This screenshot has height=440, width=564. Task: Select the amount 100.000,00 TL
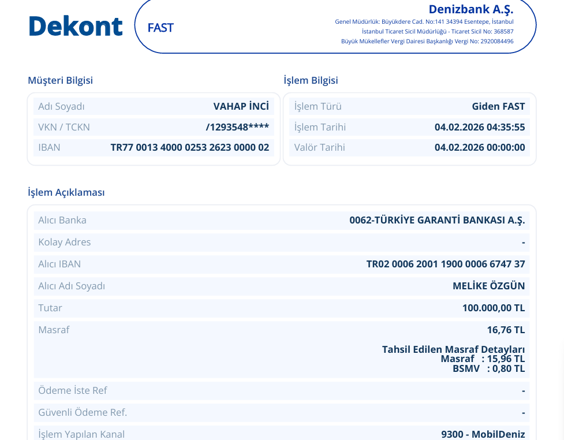click(x=494, y=308)
